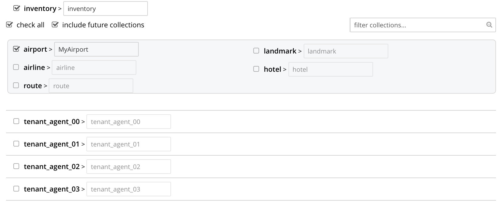Click the hotel target name field
Image resolution: width=503 pixels, height=207 pixels.
(x=331, y=69)
